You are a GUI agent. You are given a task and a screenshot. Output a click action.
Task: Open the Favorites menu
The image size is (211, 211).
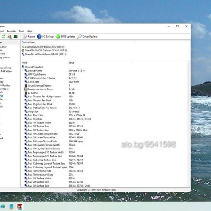(x=11, y=31)
